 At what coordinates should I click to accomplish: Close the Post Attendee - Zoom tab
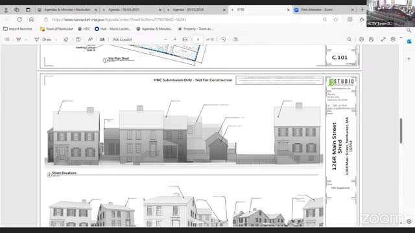click(x=352, y=10)
